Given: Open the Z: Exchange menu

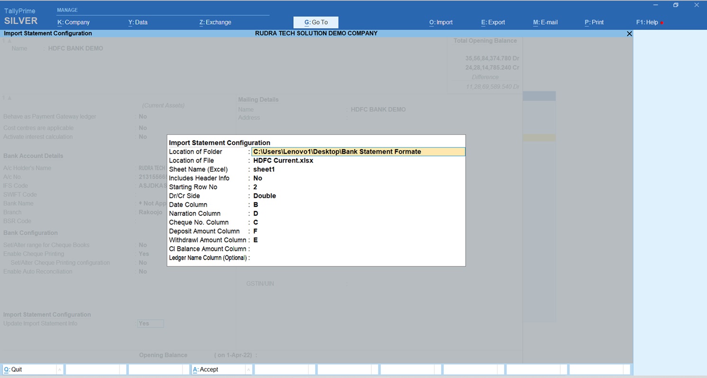Looking at the screenshot, I should 215,22.
